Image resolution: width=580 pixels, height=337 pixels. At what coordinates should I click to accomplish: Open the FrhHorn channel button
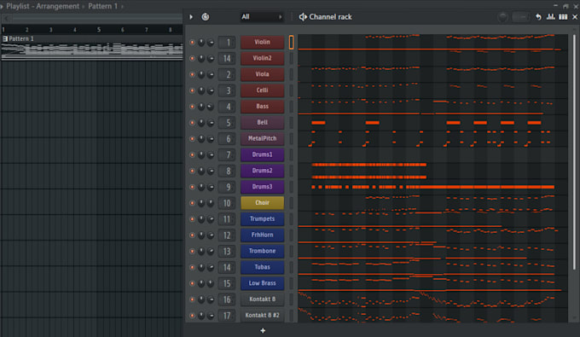[x=262, y=235]
